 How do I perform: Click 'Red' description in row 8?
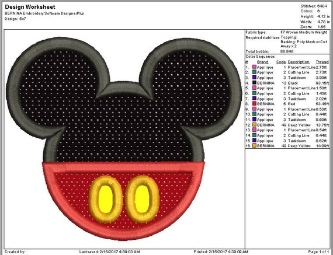(292, 104)
